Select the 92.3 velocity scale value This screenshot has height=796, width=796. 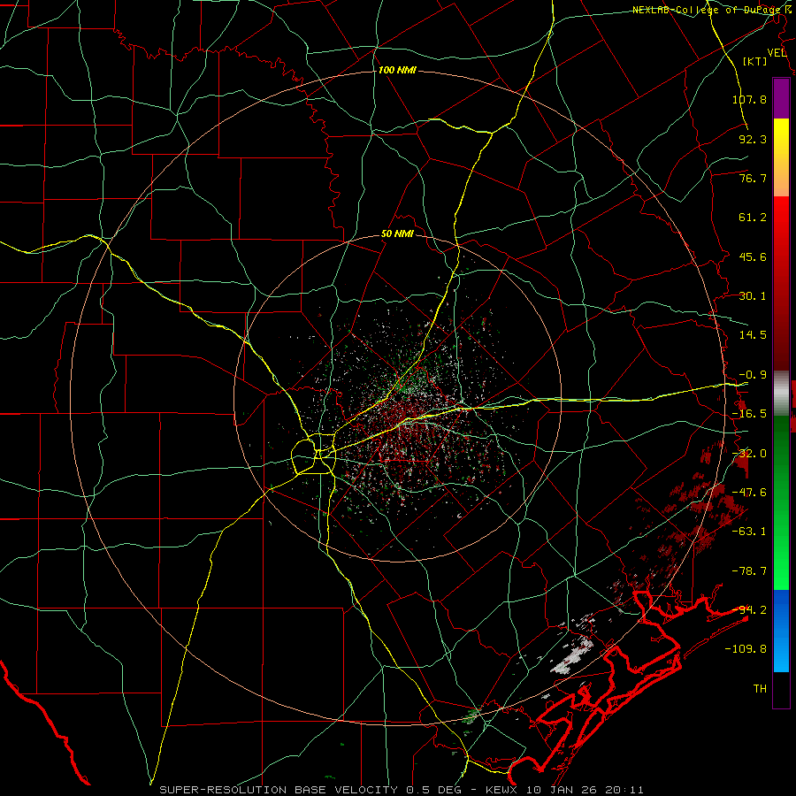(753, 139)
